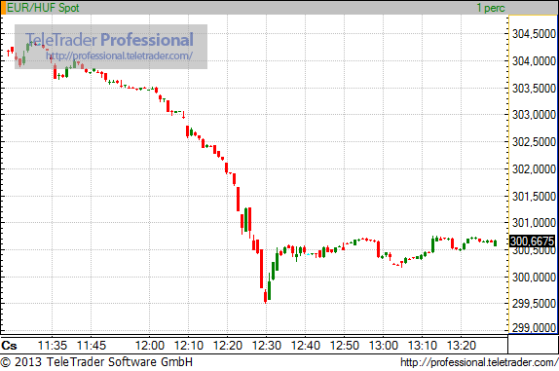Click the '1 perc' interval label
This screenshot has width=559, height=371.
click(491, 8)
